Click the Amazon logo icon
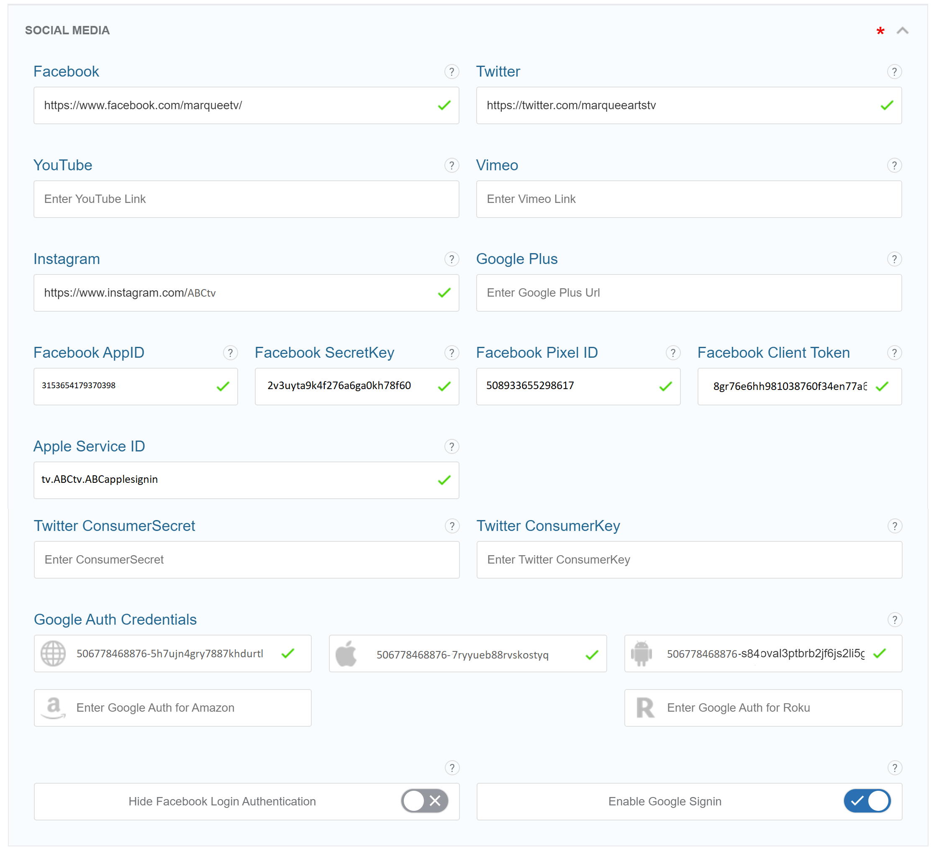The height and width of the screenshot is (851, 934). [53, 708]
